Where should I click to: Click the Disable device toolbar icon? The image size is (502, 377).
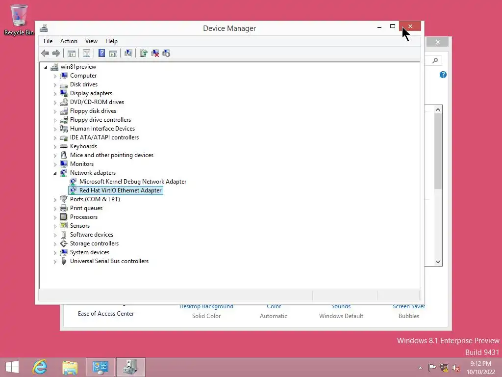[166, 53]
